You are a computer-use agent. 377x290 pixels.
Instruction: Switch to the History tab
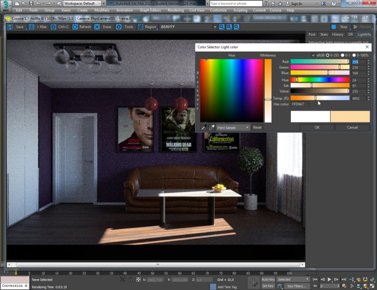click(338, 34)
